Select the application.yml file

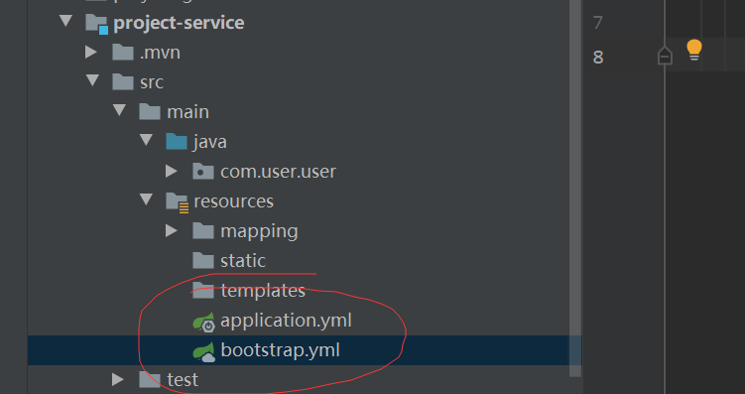(x=286, y=321)
